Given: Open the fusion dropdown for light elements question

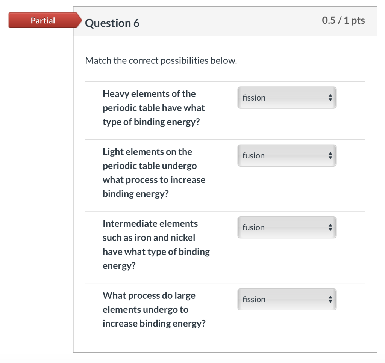Looking at the screenshot, I should (286, 155).
